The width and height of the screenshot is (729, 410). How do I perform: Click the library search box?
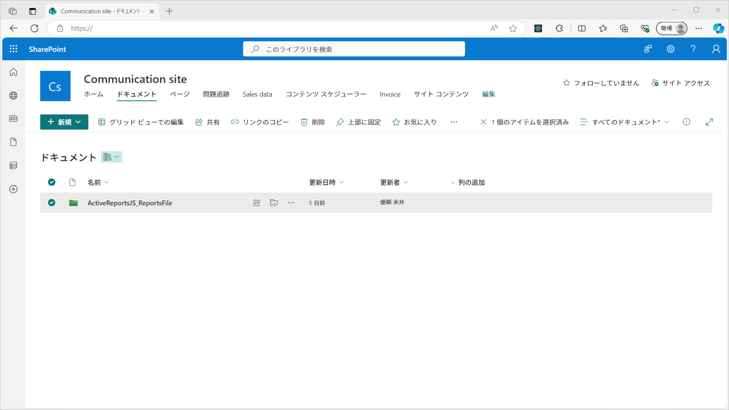[x=354, y=49]
